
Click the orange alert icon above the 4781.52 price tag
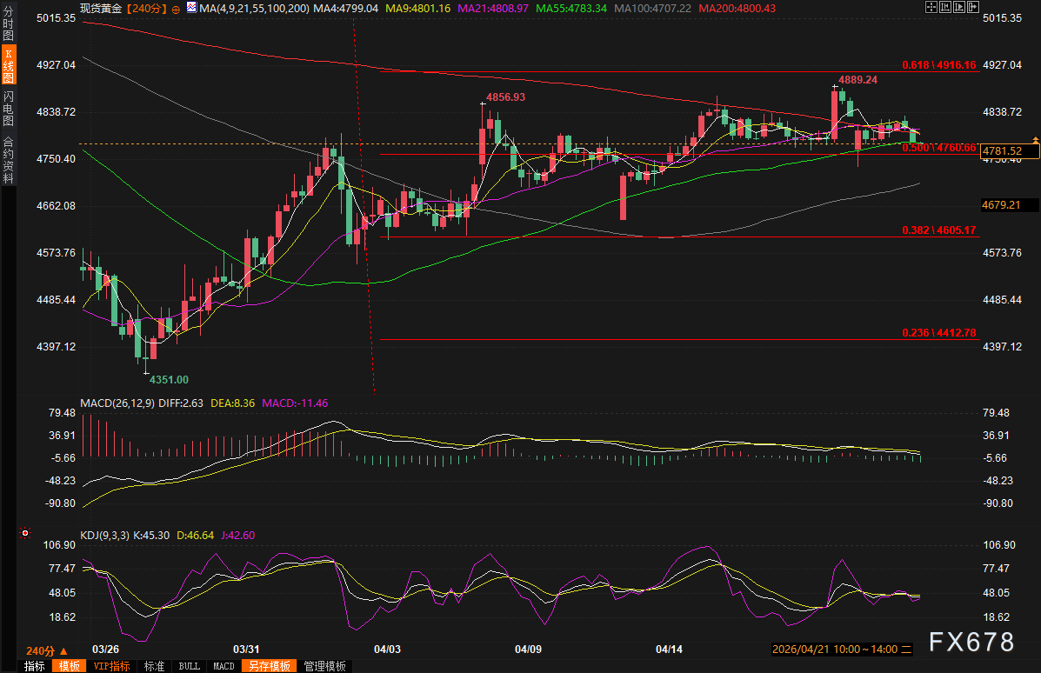click(1035, 139)
